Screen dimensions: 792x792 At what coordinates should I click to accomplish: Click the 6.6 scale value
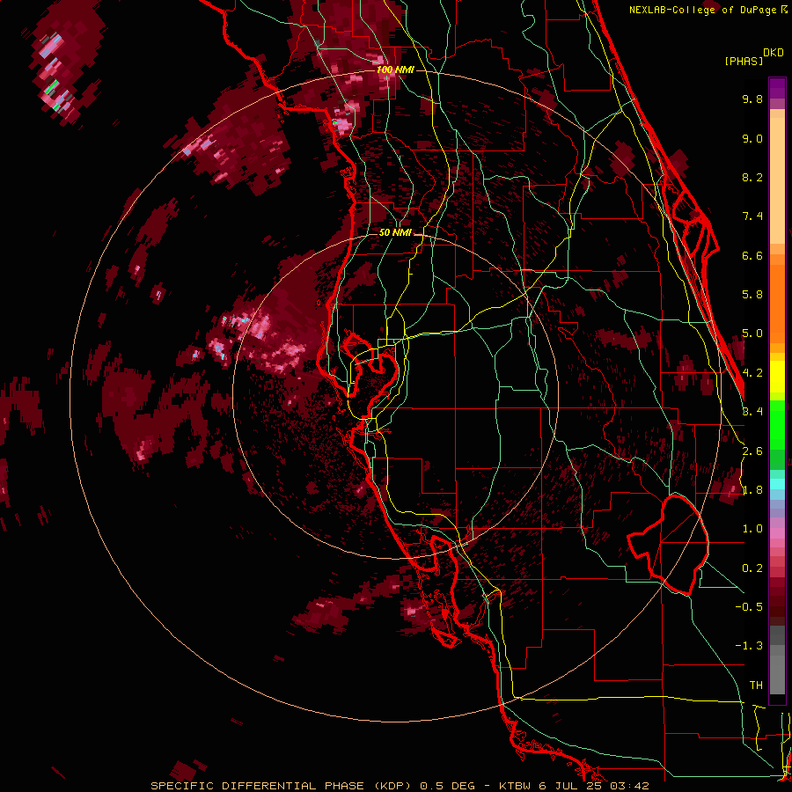(752, 255)
